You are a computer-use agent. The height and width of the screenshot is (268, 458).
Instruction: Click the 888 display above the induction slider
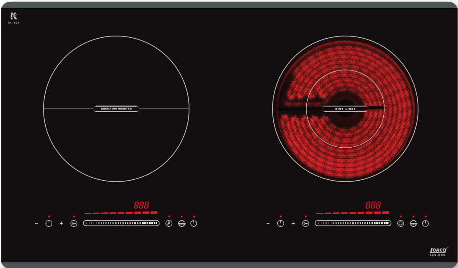click(x=141, y=205)
